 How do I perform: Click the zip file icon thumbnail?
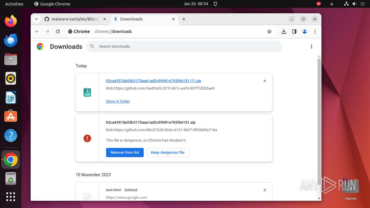pos(87,92)
